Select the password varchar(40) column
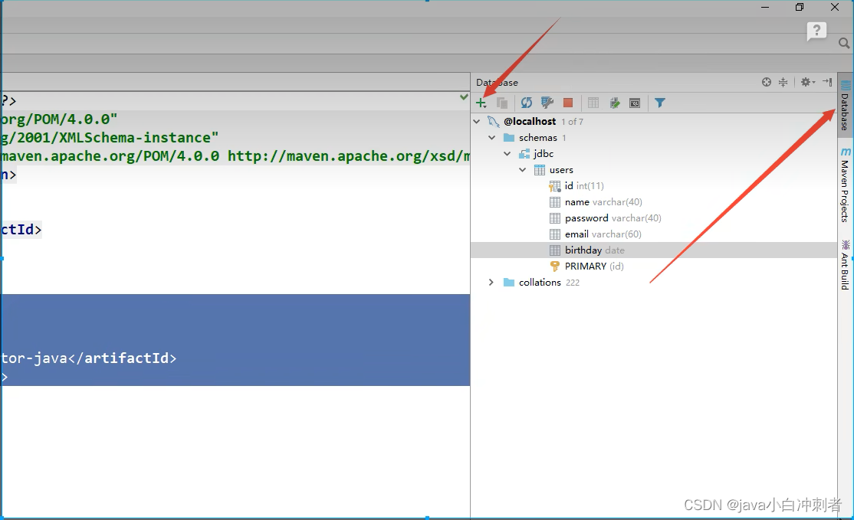854x520 pixels. tap(654, 218)
